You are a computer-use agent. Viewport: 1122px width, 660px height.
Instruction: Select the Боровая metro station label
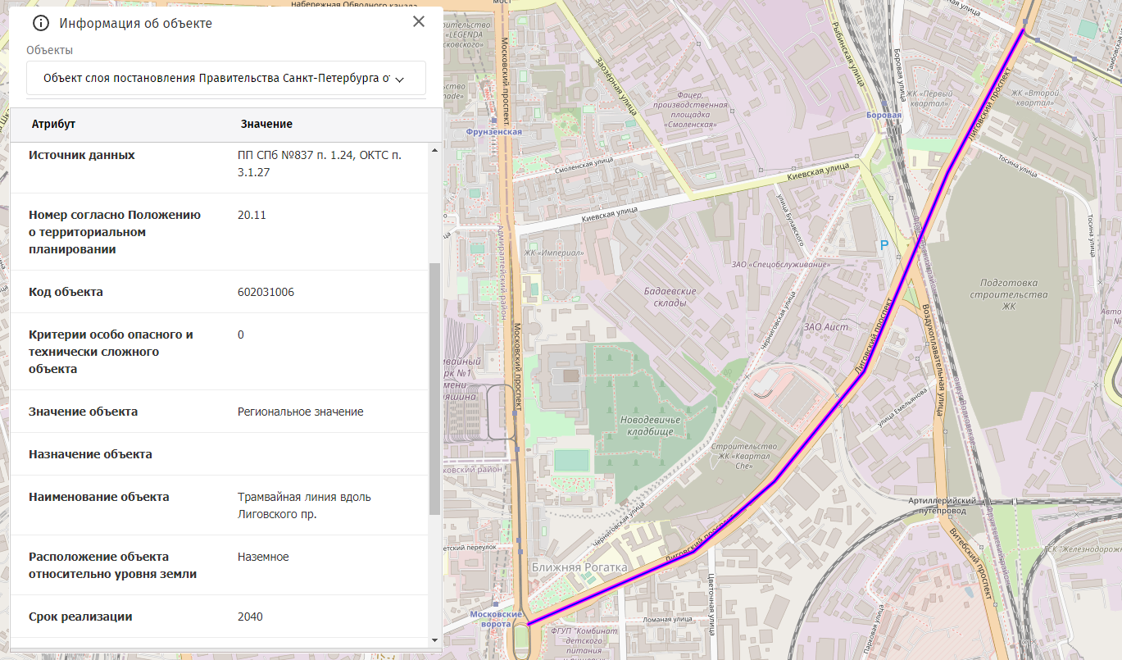click(884, 116)
